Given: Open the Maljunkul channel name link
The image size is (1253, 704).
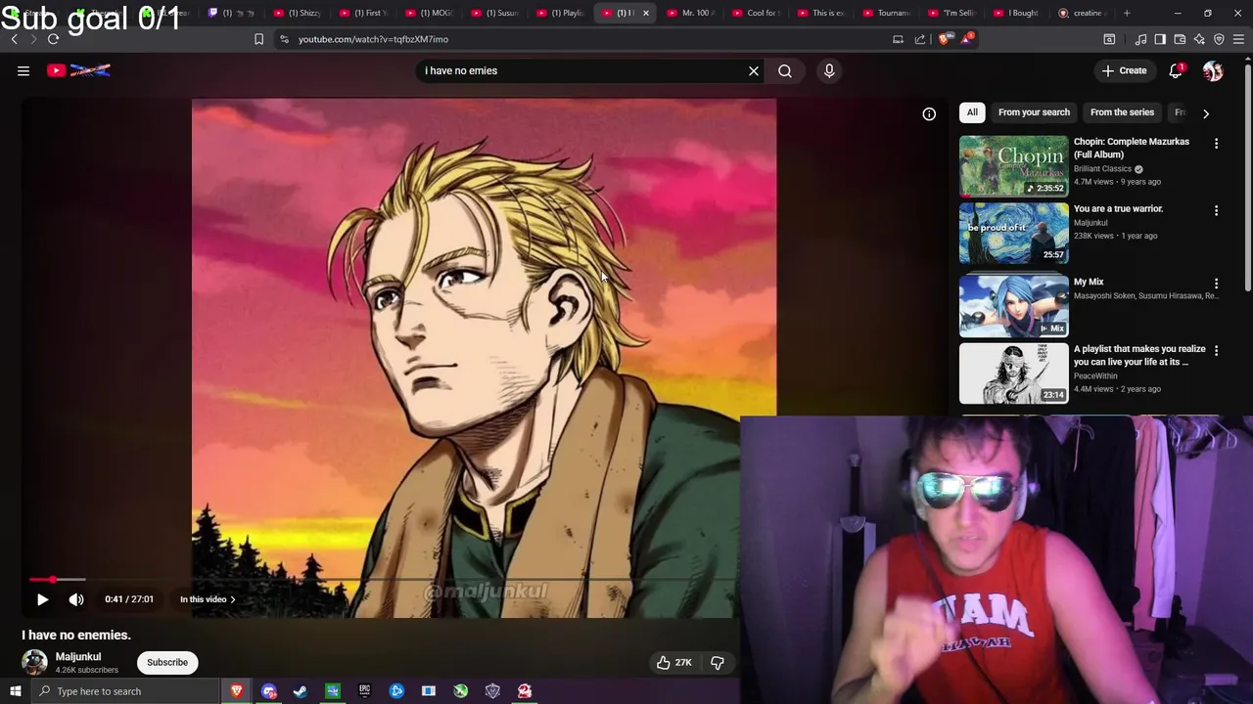Looking at the screenshot, I should pyautogui.click(x=78, y=657).
